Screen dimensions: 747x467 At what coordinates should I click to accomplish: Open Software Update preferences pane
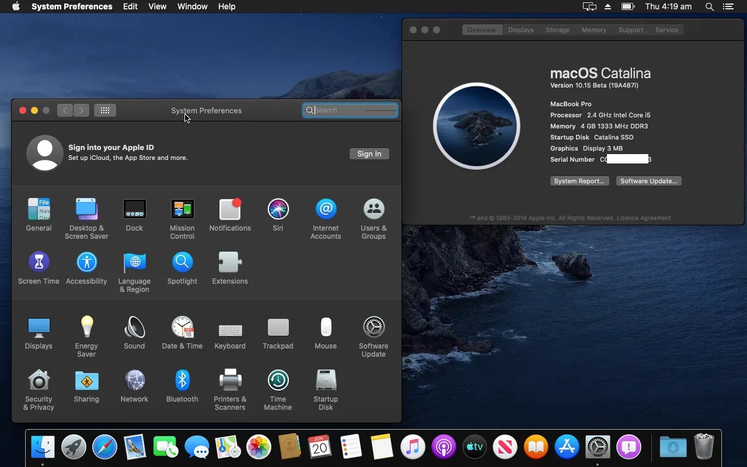click(x=373, y=336)
